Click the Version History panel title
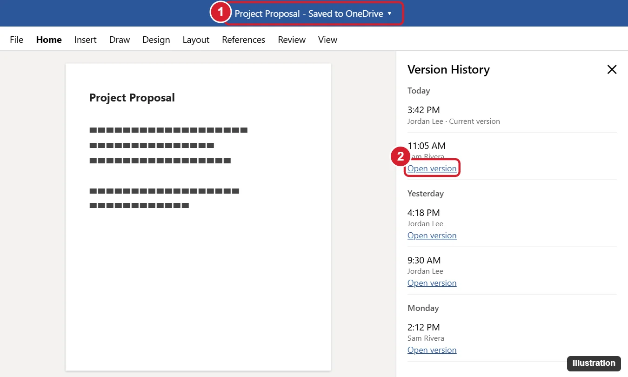The image size is (628, 377). click(448, 69)
